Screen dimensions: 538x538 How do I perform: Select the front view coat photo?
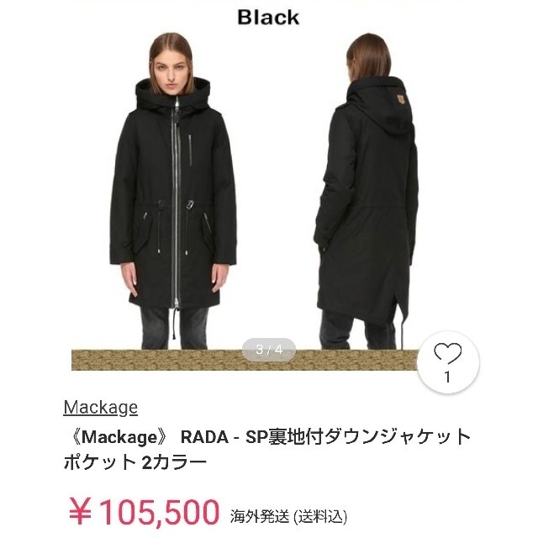174,191
